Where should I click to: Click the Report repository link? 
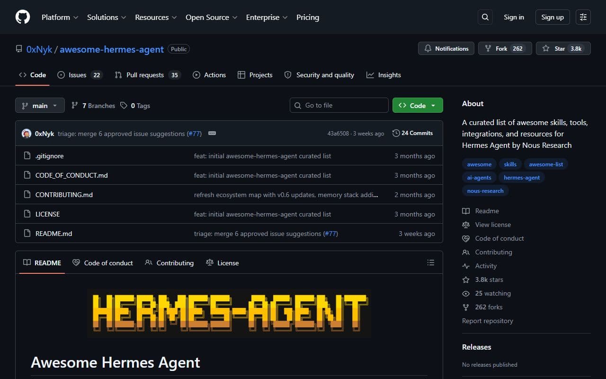click(x=488, y=321)
